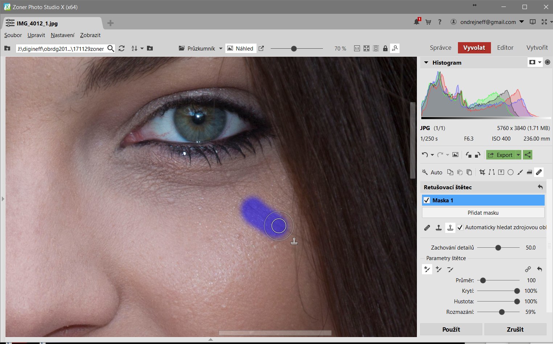Go up one folder level
The image size is (553, 344).
(7, 48)
